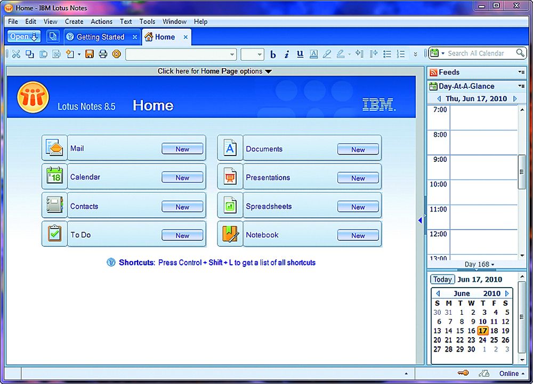
Task: Switch to the Getting Started tab
Action: pos(100,37)
